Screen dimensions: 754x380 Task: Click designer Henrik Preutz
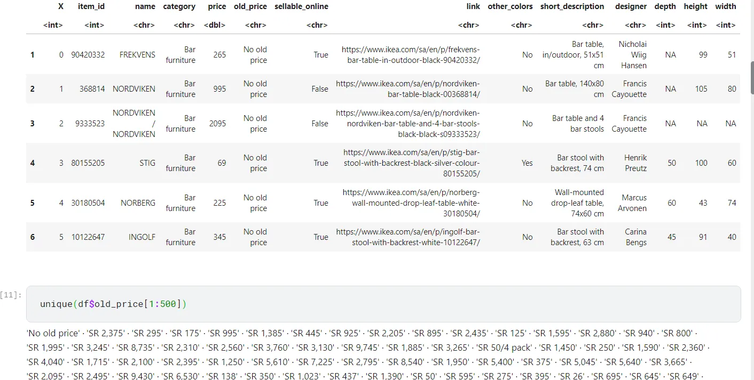(x=635, y=163)
